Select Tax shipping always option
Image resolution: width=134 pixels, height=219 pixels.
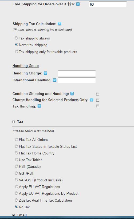coord(16,38)
